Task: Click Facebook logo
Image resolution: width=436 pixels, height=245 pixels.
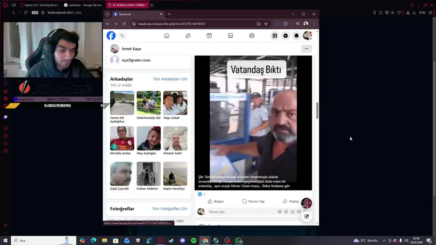Action: (x=111, y=36)
